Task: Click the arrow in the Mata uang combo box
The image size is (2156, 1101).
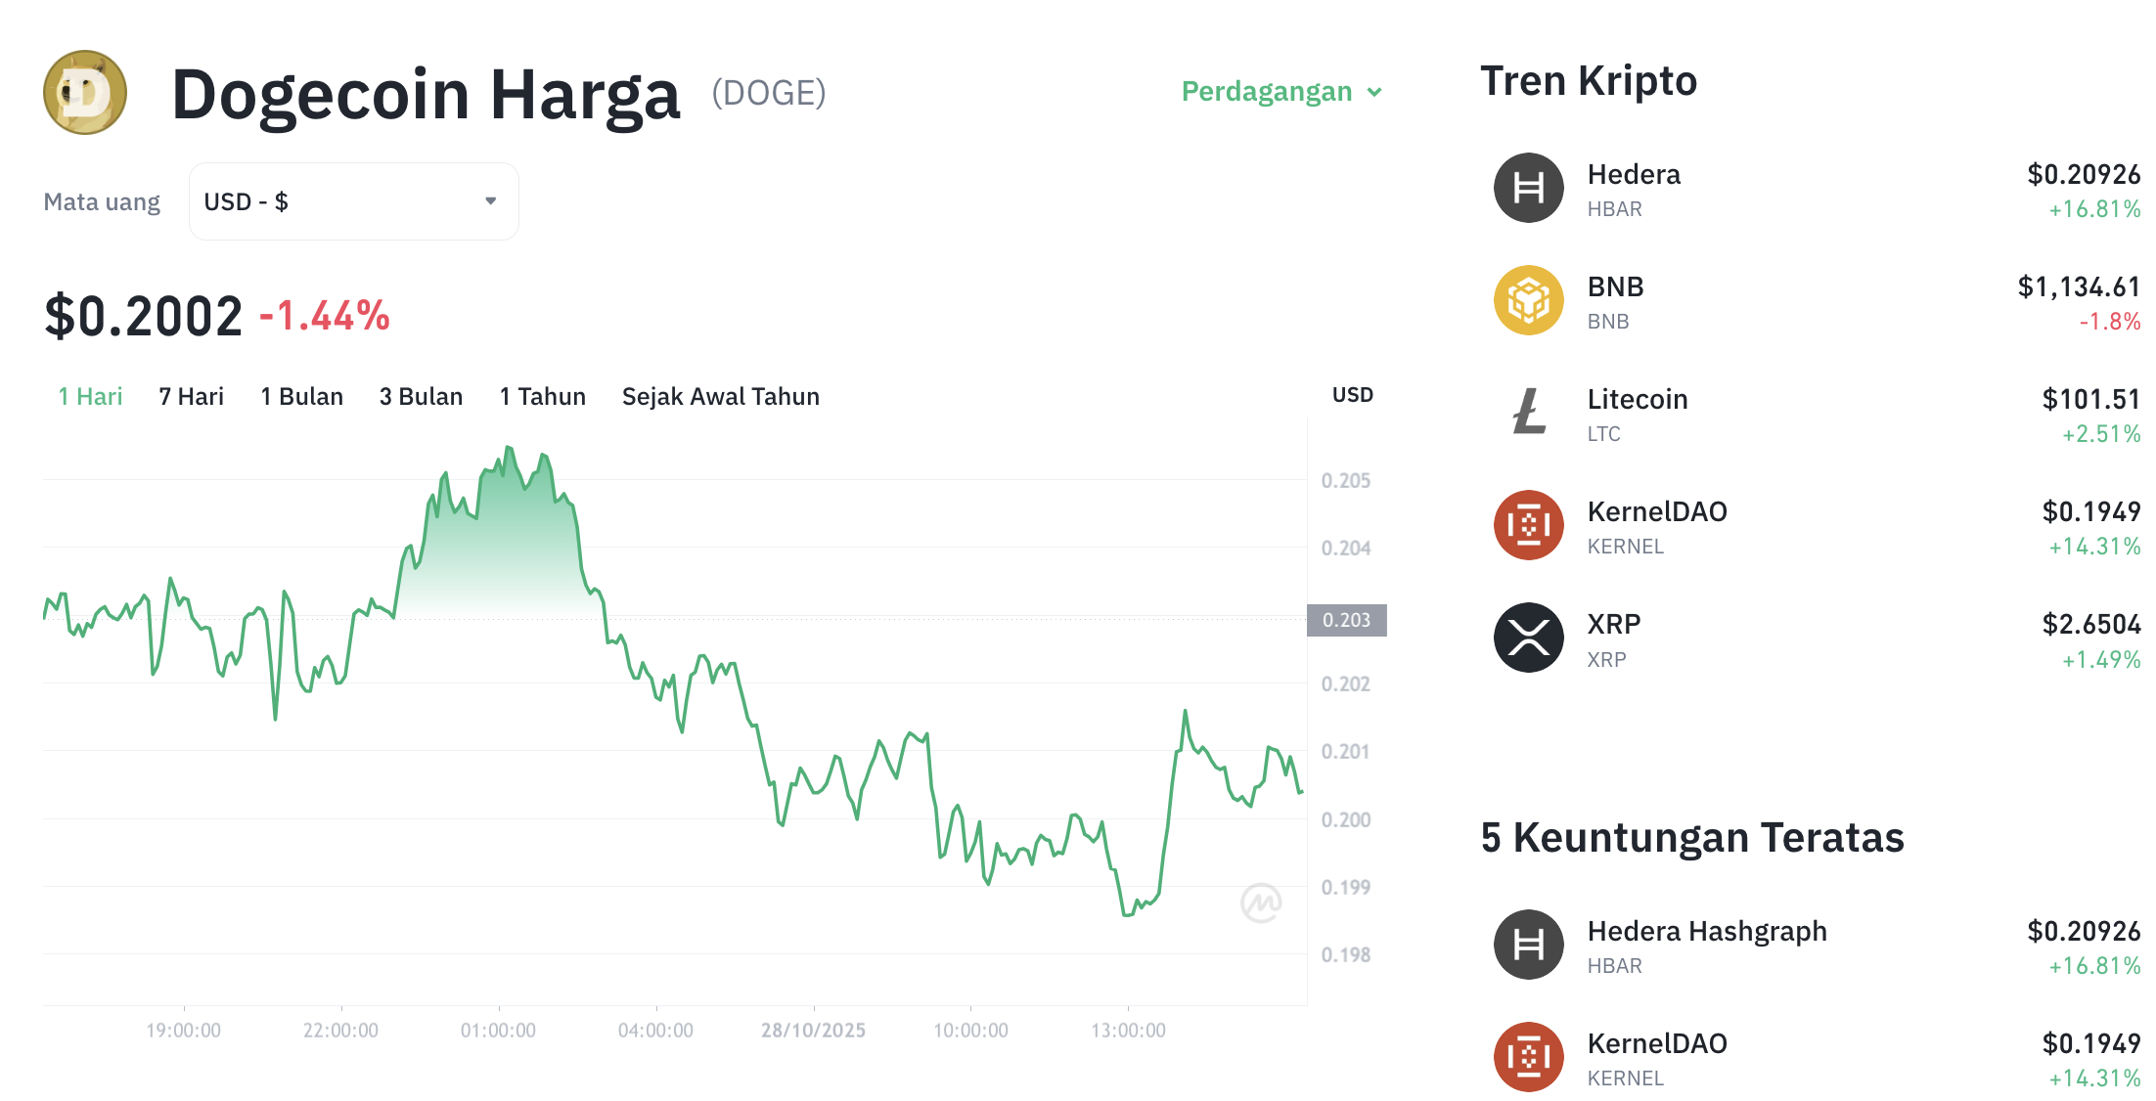Action: coord(491,201)
